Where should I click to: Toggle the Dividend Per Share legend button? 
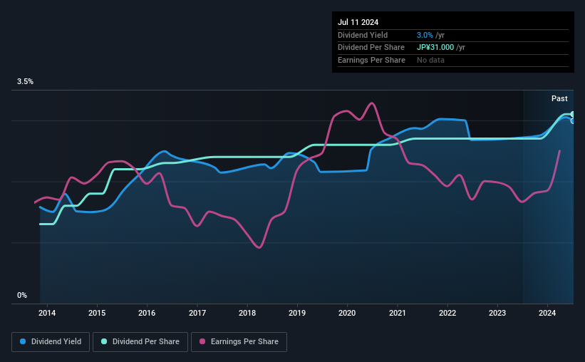click(140, 342)
